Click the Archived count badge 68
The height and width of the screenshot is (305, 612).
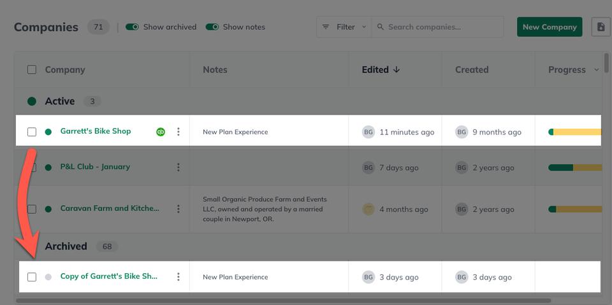[x=107, y=246]
